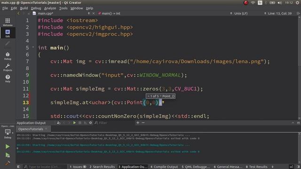The height and width of the screenshot is (169, 301).
Task: Open the Edit menu
Action: tap(14, 8)
